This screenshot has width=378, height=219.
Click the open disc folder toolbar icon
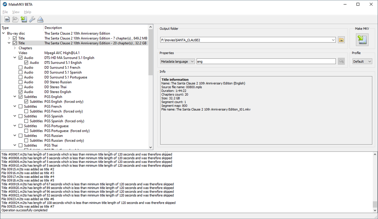15,19
